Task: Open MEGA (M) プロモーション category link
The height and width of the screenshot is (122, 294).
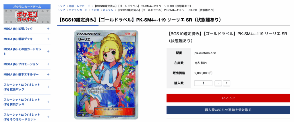Action: 21,64
